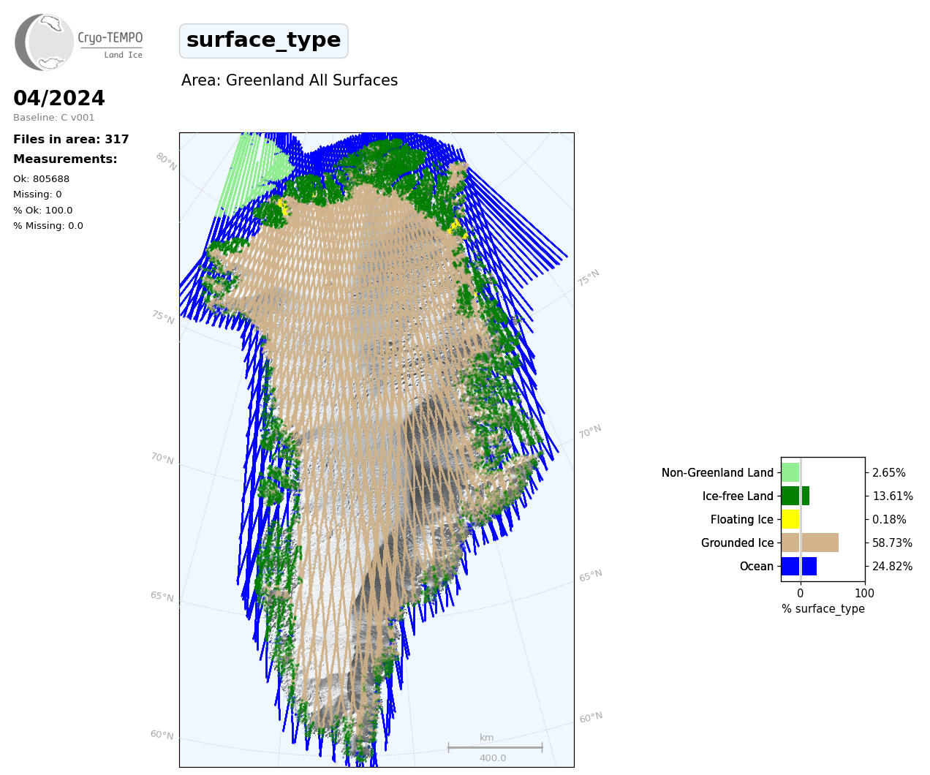Click the Cryo-TEMPO Land Ice logo
Image resolution: width=930 pixels, height=775 pixels.
(79, 42)
